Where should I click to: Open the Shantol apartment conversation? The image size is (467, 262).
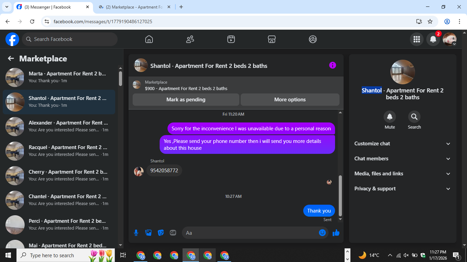coord(59,102)
